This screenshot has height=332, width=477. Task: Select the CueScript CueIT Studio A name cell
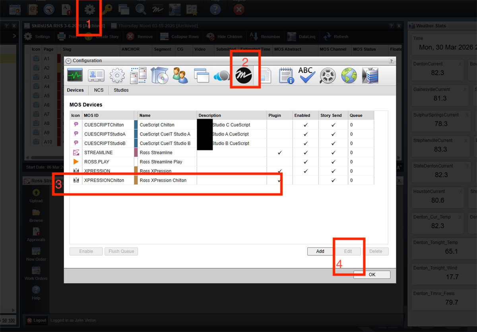click(167, 134)
